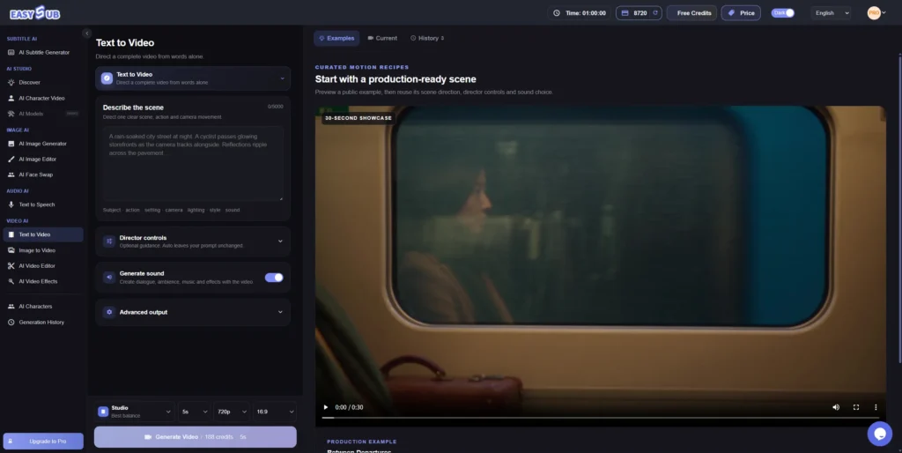The width and height of the screenshot is (902, 453).
Task: Switch to the Current tab
Action: (x=382, y=38)
